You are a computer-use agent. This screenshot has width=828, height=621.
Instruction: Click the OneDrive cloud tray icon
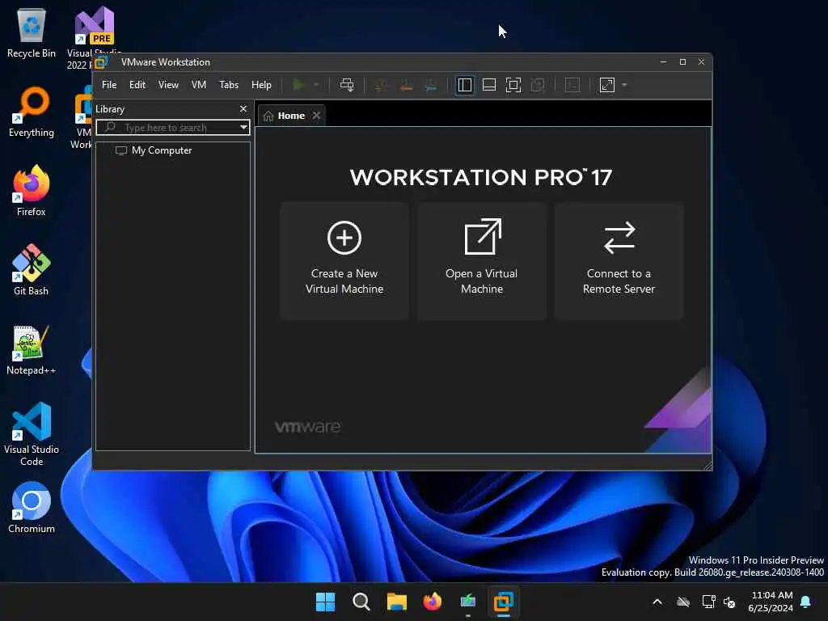point(683,602)
